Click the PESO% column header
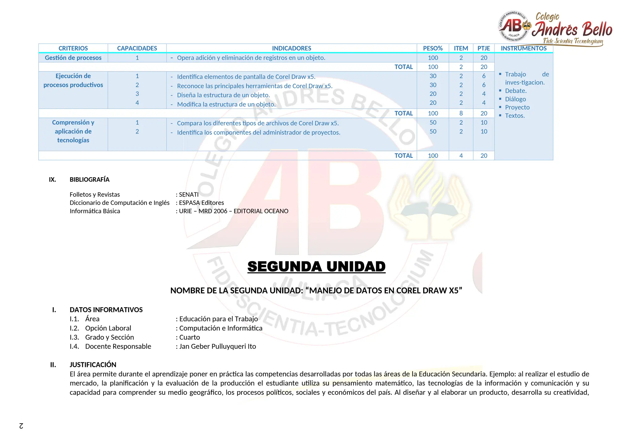 pyautogui.click(x=433, y=48)
